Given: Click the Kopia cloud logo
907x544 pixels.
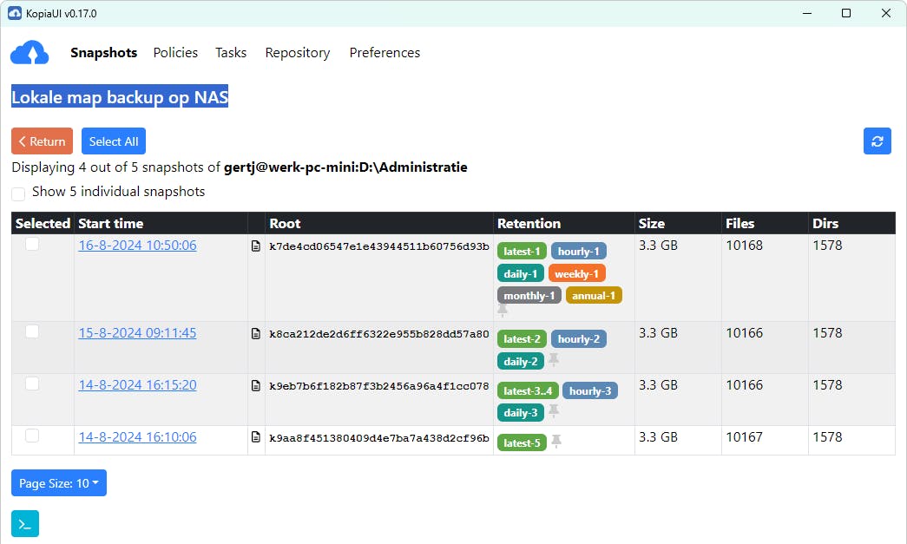Looking at the screenshot, I should coord(30,53).
